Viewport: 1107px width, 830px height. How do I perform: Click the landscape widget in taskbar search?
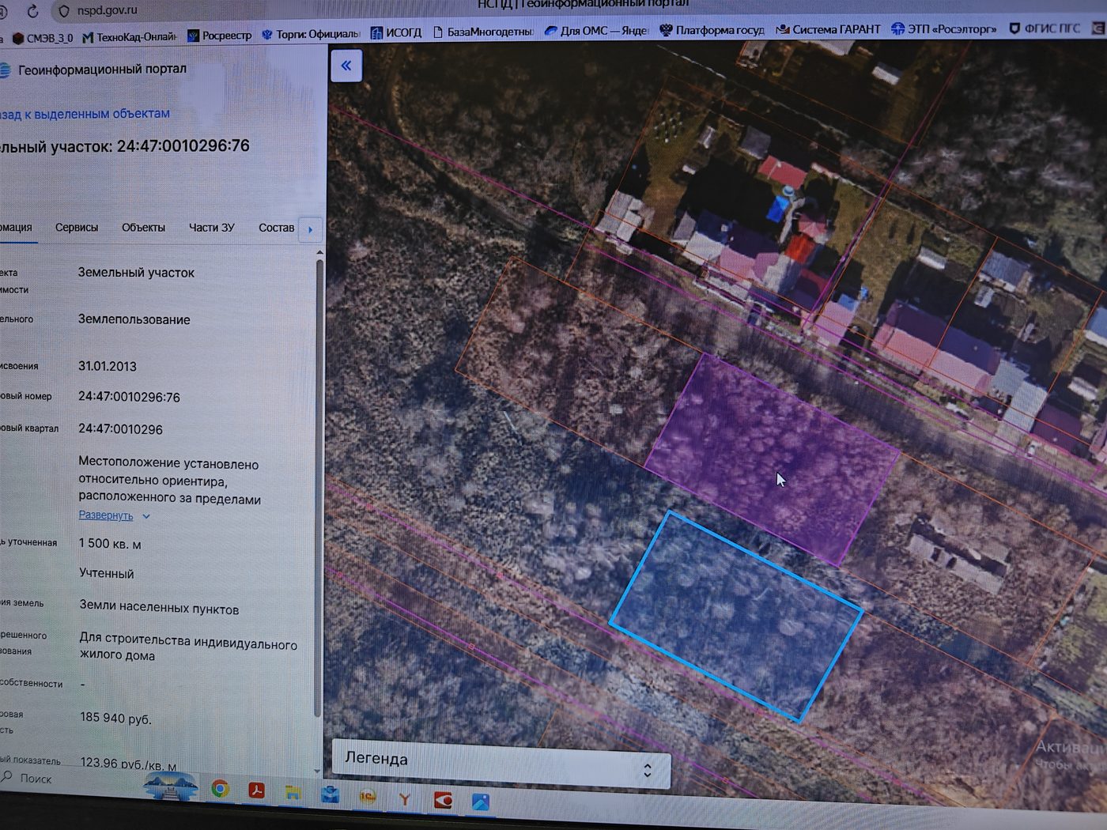[x=171, y=786]
